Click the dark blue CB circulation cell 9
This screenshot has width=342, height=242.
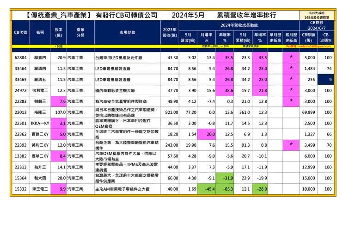point(326,80)
